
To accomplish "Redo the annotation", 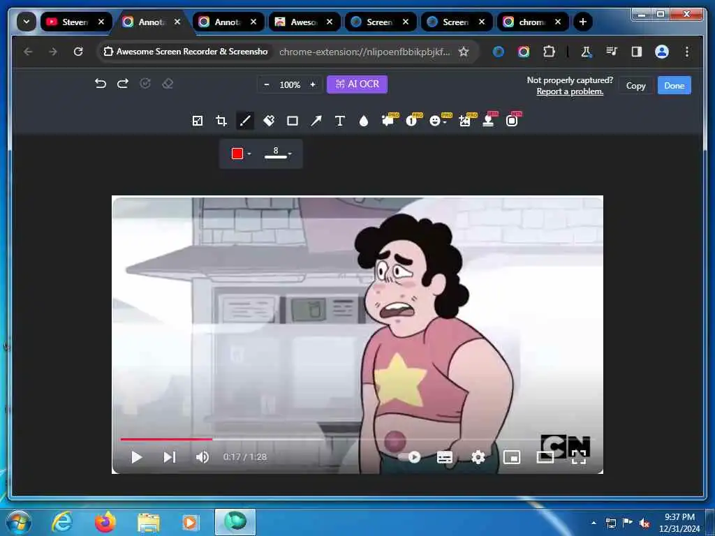I will click(123, 84).
